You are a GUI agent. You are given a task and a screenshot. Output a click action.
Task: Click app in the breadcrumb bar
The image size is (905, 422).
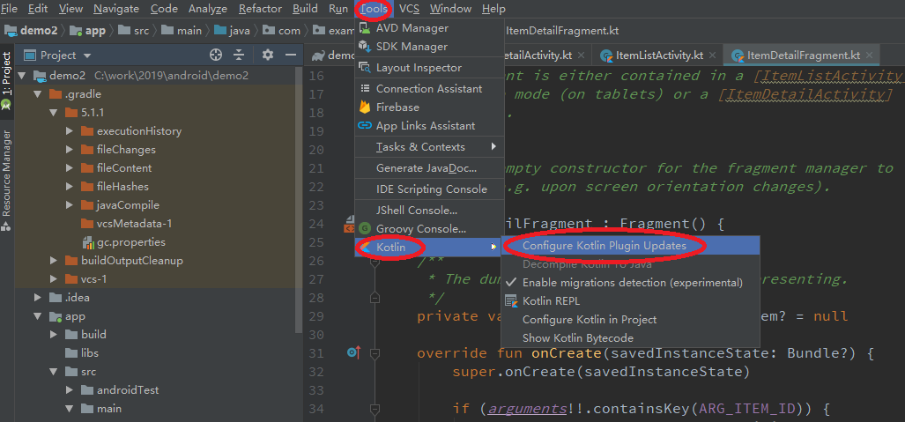coord(89,31)
